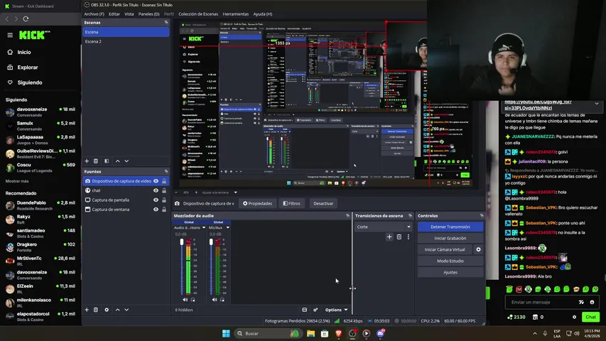Move scene down arrow in Escenas panel
Screen dimensions: 606x341
[126, 161]
